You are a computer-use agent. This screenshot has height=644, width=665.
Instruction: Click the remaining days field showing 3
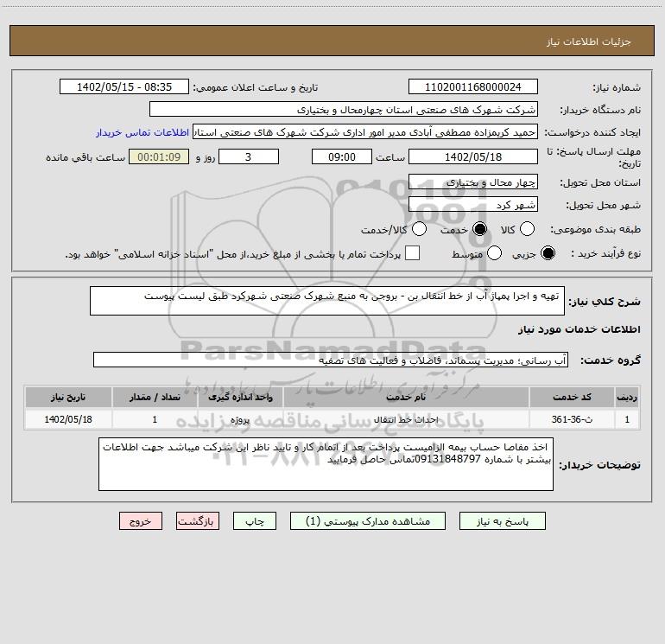click(x=249, y=156)
